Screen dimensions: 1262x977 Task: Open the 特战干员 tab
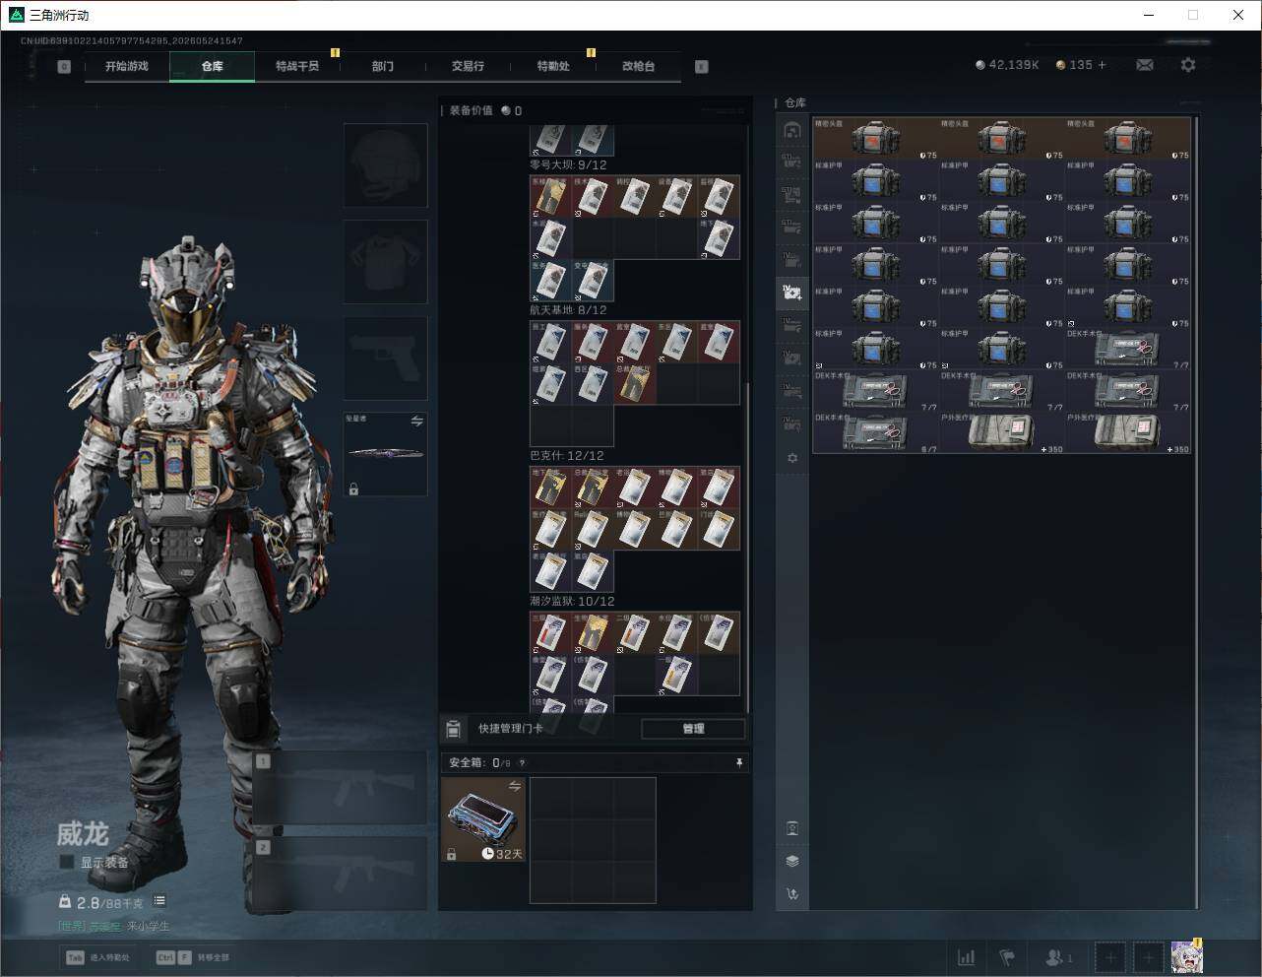click(297, 66)
